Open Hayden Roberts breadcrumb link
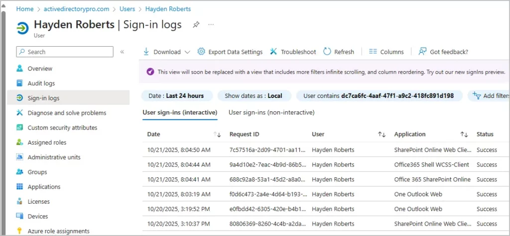 point(168,9)
